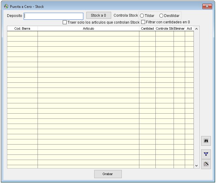The image size is (216, 183).
Task: Focus the Deposito input field
Action: [53, 16]
